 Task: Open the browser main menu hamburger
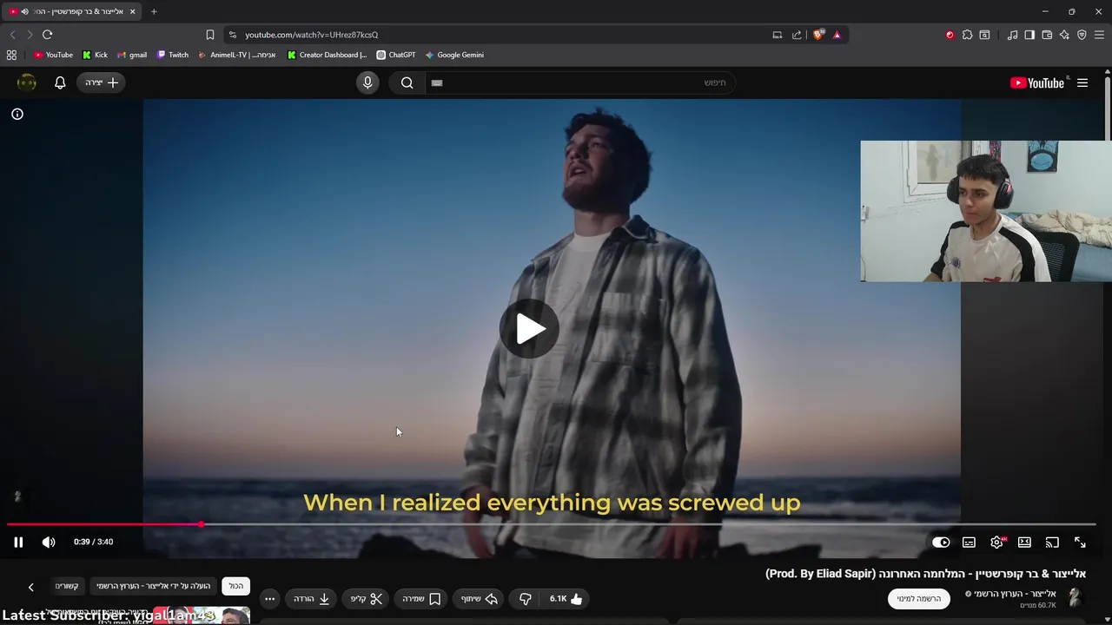coord(1099,35)
